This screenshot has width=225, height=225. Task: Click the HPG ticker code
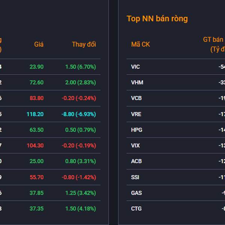[x=136, y=130]
